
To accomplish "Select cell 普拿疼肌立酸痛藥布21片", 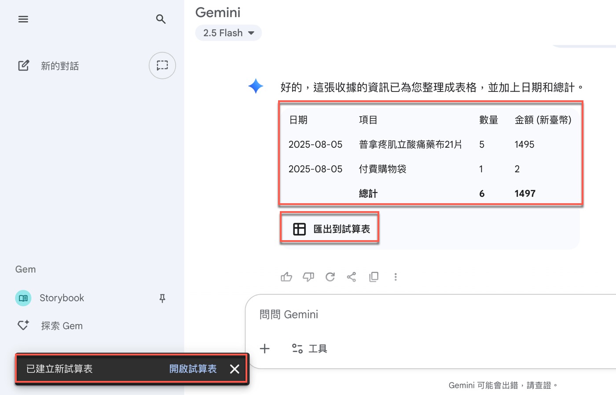I will pyautogui.click(x=411, y=144).
